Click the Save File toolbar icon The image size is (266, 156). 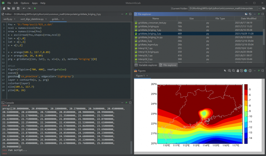coord(13,8)
